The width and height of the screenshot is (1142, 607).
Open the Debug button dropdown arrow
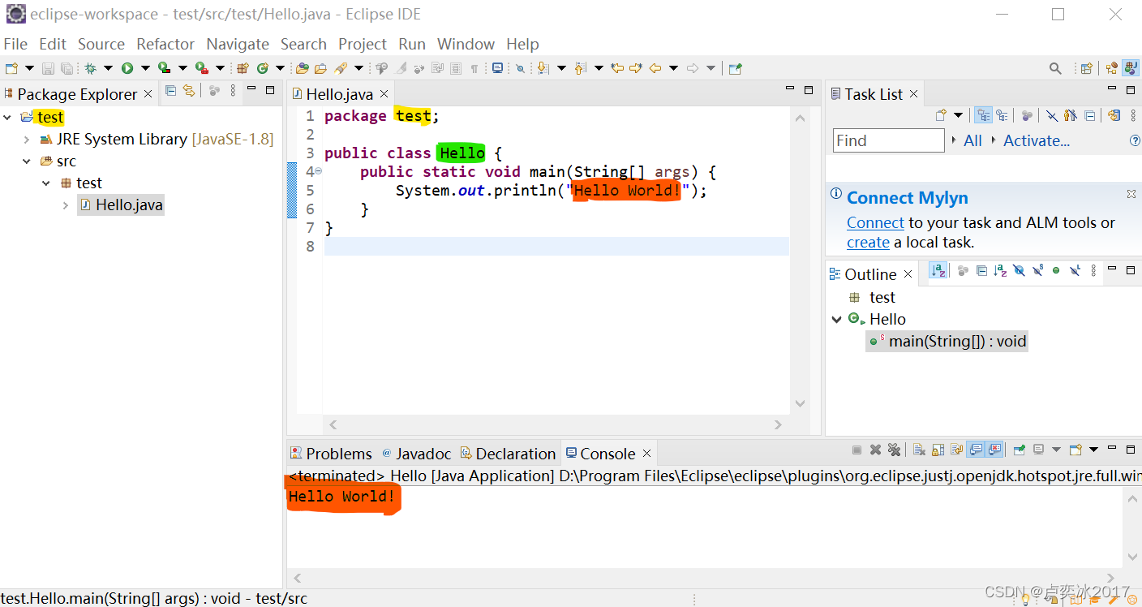click(x=108, y=68)
